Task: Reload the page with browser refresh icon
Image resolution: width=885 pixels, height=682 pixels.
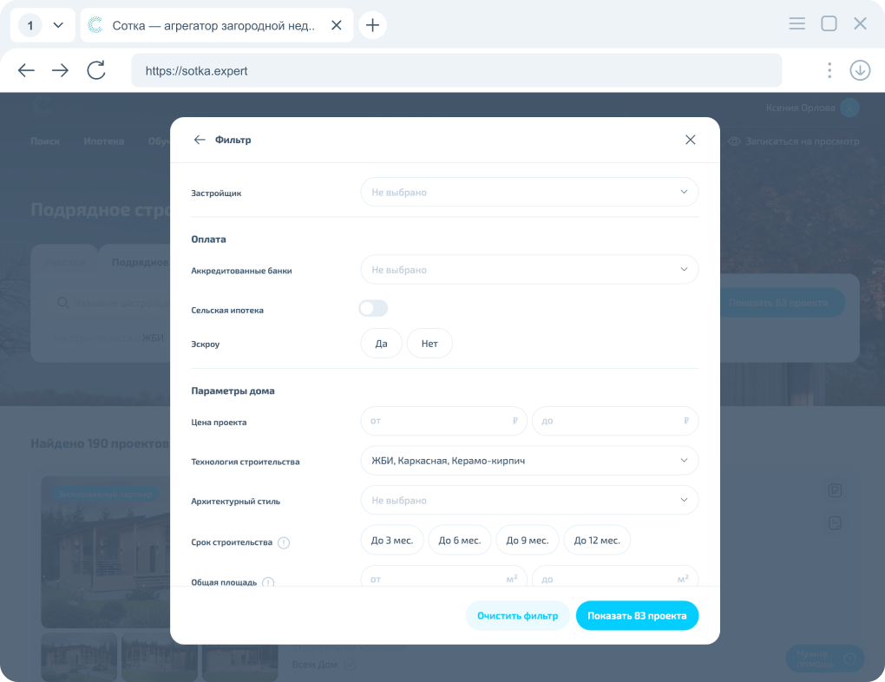Action: (x=96, y=70)
